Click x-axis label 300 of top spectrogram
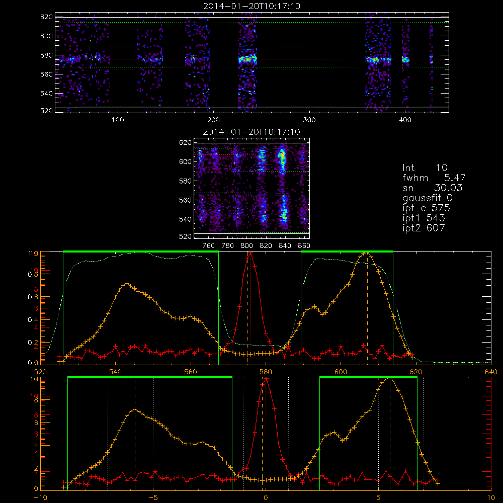Viewport: 503px width, 503px height. pyautogui.click(x=309, y=120)
